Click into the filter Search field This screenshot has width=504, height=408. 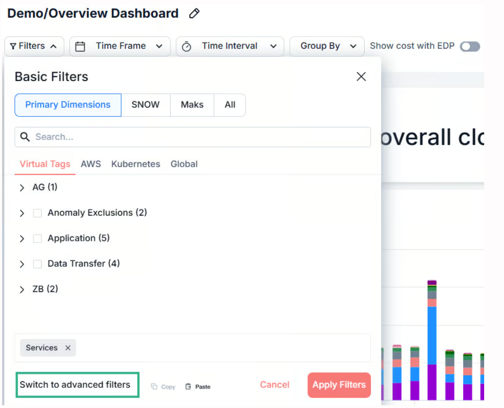[x=199, y=137]
